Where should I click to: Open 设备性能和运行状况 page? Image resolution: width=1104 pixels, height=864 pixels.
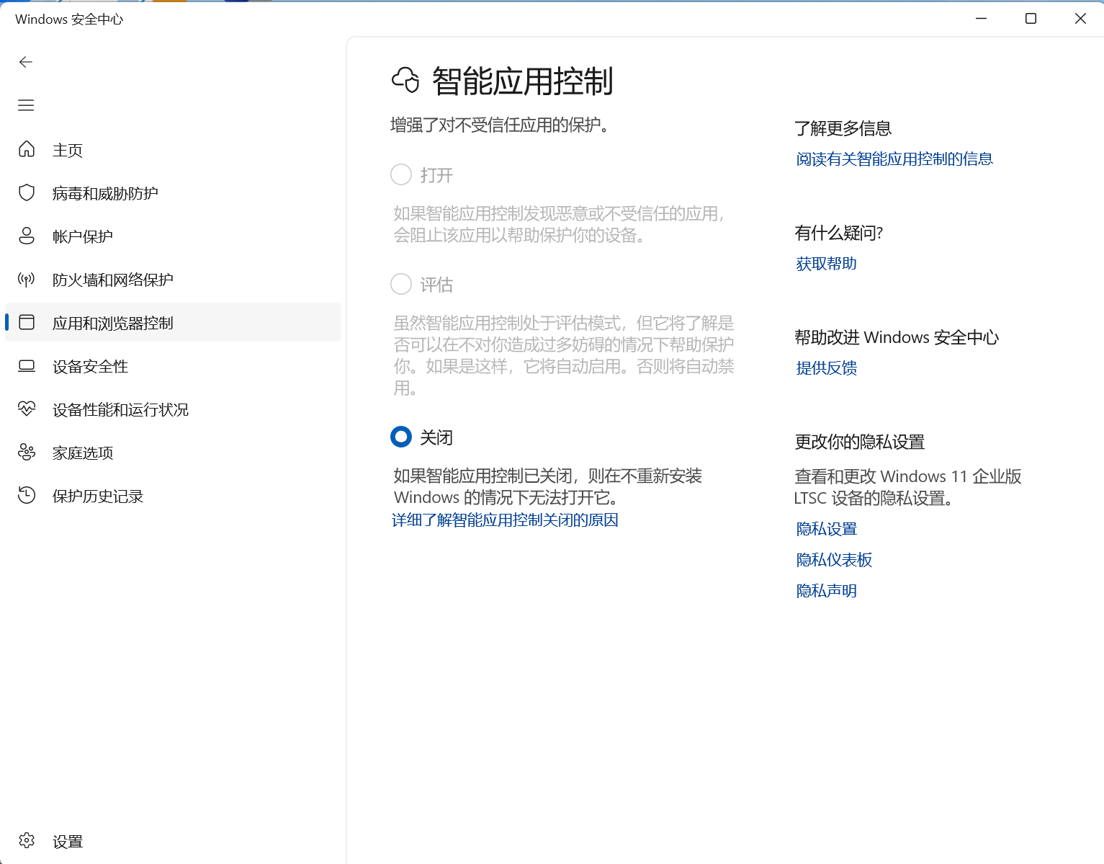[x=120, y=409]
